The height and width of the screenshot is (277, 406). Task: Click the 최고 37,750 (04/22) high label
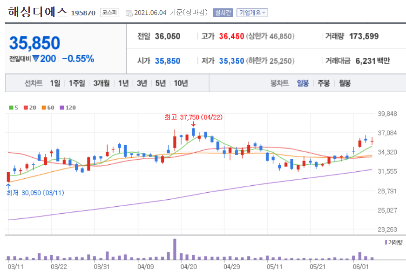tap(193, 117)
